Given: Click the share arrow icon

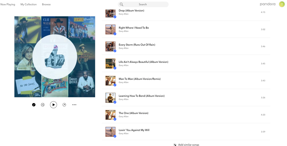Looking at the screenshot, I should (x=64, y=105).
